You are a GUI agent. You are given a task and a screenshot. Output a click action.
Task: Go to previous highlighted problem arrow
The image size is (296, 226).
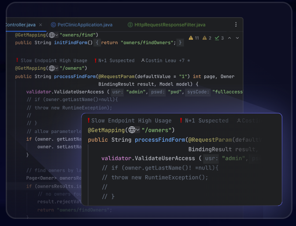pos(229,38)
